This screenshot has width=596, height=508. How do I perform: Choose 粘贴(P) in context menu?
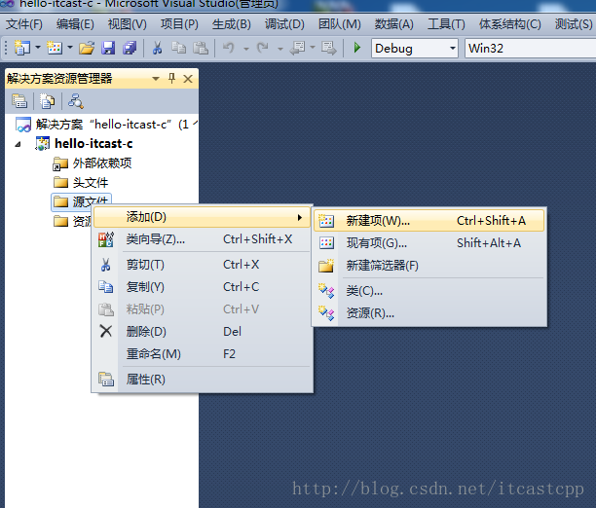(202, 309)
